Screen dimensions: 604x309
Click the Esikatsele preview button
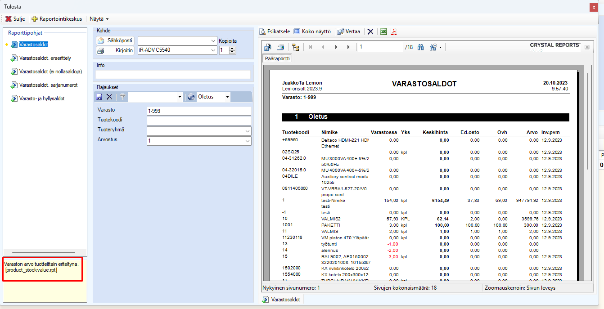tap(275, 31)
